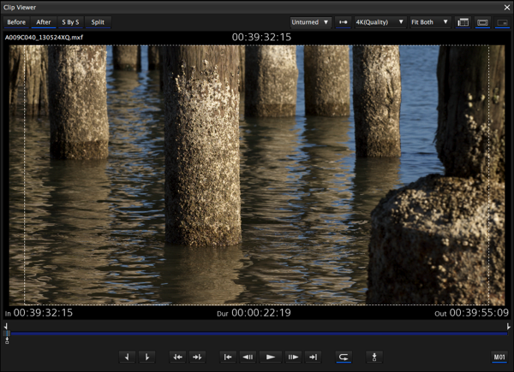Toggle the flip horizontal icon beside Unturned
Image resolution: width=514 pixels, height=372 pixels.
pyautogui.click(x=344, y=22)
